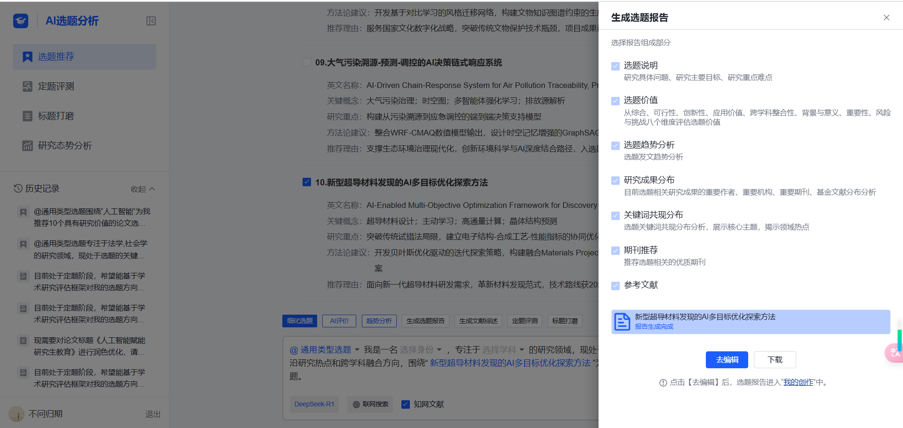
Task: Close the 生成选题报告 panel
Action: click(x=886, y=18)
